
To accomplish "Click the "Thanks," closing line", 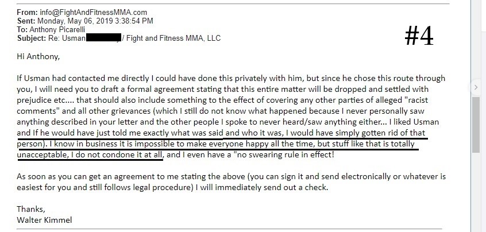I will 31,209.
